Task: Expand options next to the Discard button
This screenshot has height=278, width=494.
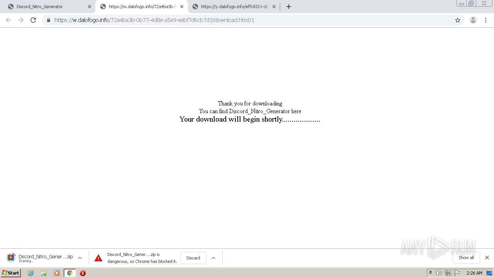Action: point(213,258)
